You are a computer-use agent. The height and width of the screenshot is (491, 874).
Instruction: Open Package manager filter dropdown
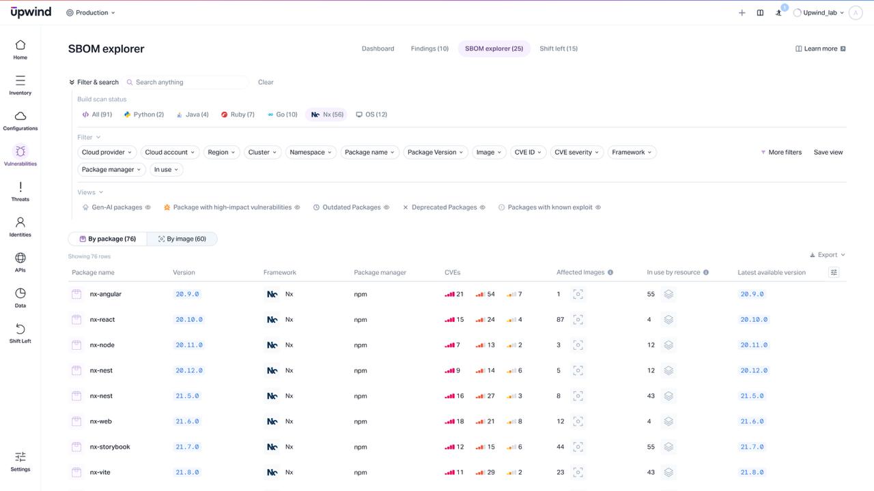pyautogui.click(x=111, y=169)
